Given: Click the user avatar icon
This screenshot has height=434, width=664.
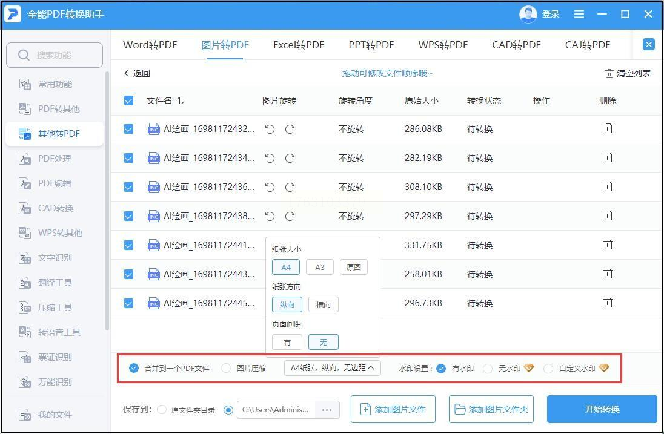Looking at the screenshot, I should [528, 15].
